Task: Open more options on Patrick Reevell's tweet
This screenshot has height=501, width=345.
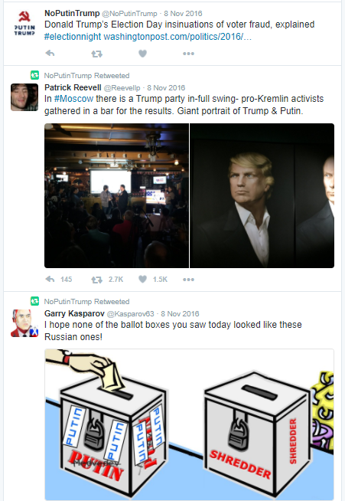Action: click(188, 280)
